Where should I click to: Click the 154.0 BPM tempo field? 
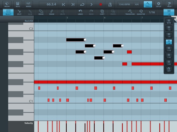[124, 4]
